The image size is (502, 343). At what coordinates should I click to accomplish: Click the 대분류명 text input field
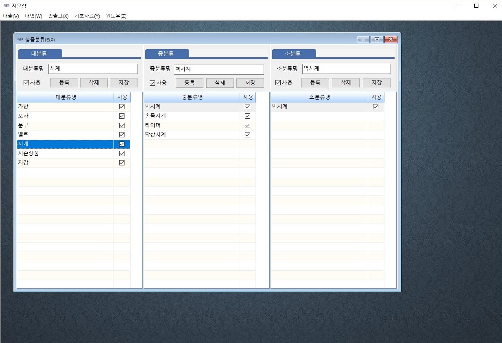coord(93,69)
